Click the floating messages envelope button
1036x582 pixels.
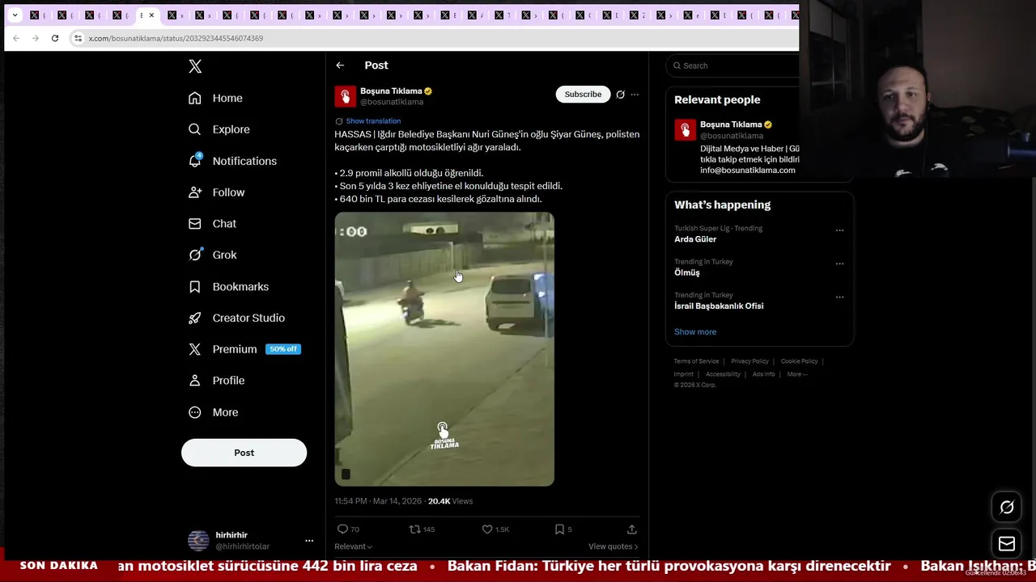[1007, 544]
